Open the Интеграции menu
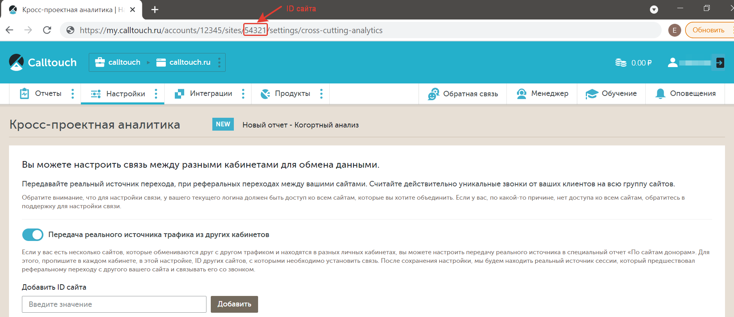This screenshot has width=734, height=317. tap(203, 94)
